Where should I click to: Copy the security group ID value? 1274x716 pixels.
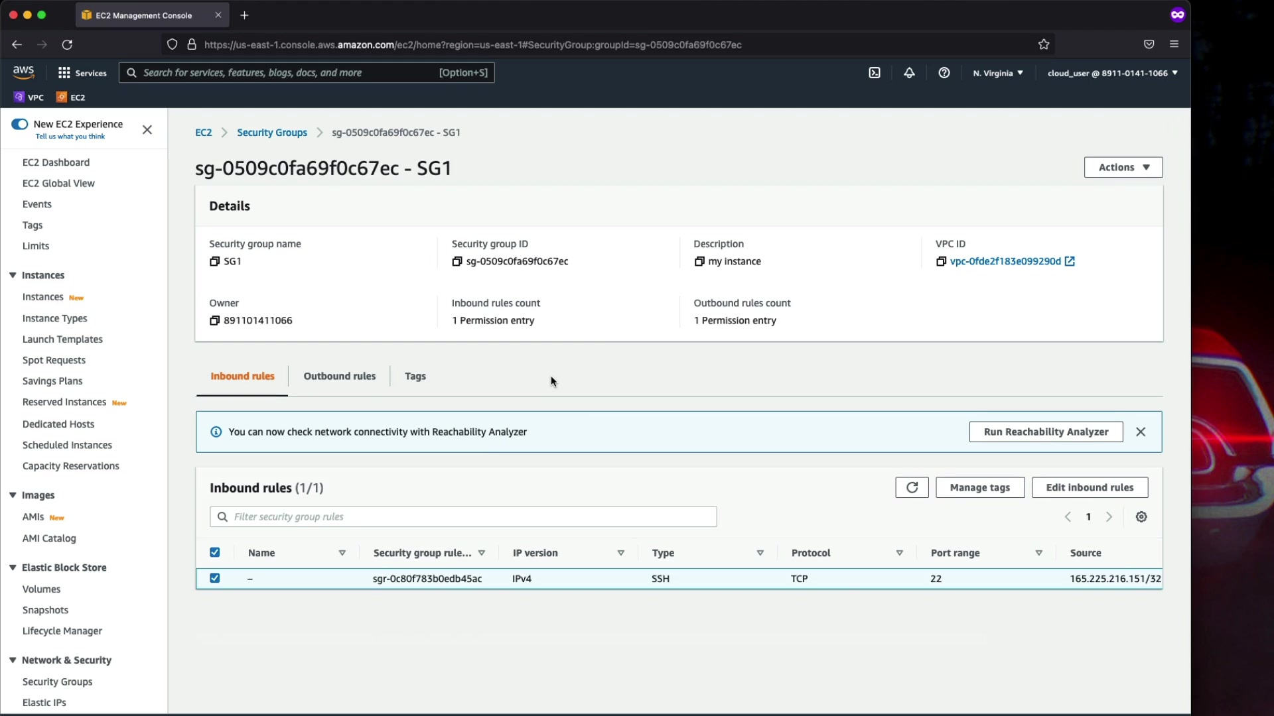coord(457,261)
